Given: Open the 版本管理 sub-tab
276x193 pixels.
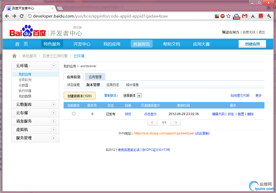Looking at the screenshot, I should (93, 85).
